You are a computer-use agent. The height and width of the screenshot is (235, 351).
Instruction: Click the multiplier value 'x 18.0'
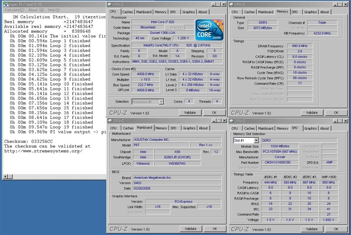pos(145,79)
